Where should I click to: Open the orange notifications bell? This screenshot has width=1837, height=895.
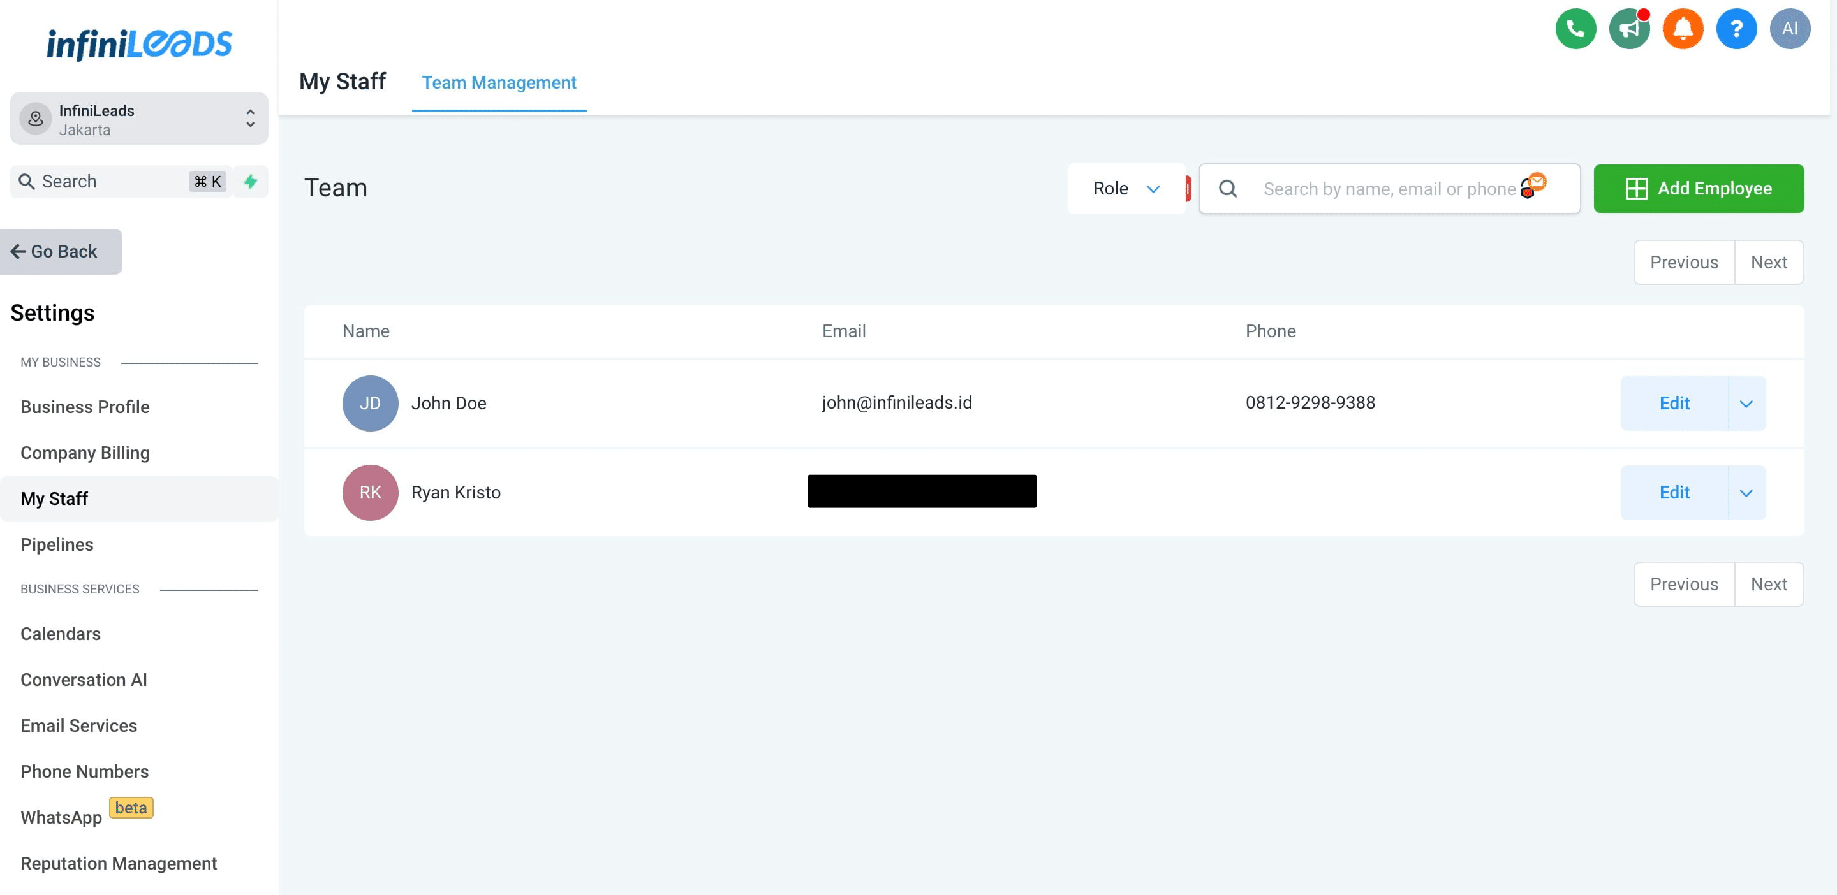point(1683,29)
